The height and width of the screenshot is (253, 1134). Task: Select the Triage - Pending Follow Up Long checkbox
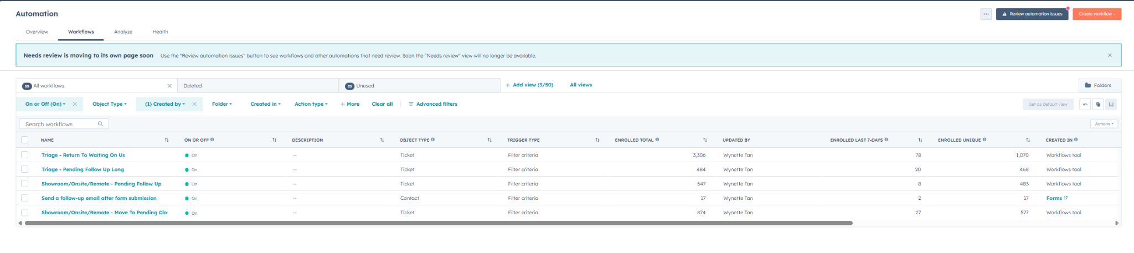24,169
